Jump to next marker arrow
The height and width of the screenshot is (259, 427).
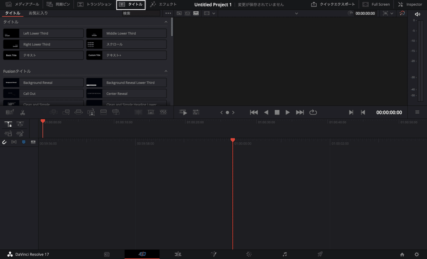pyautogui.click(x=233, y=112)
